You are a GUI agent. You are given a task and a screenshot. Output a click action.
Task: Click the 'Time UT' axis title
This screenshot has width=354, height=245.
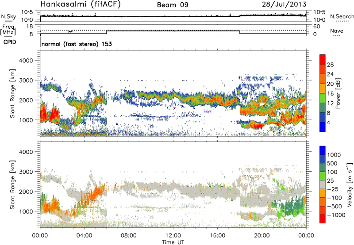point(173,242)
